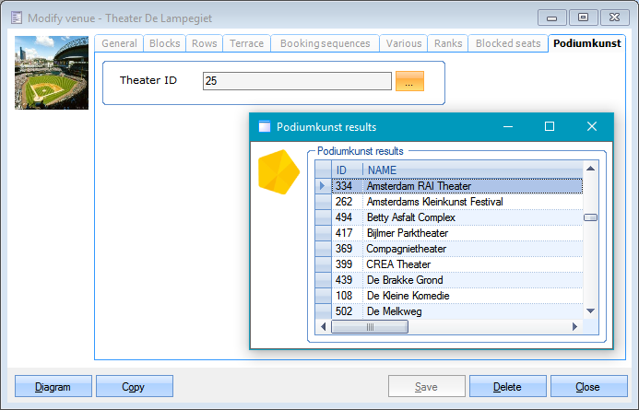Sort results by NAME column header
Screen dimensions: 639x410
point(470,170)
